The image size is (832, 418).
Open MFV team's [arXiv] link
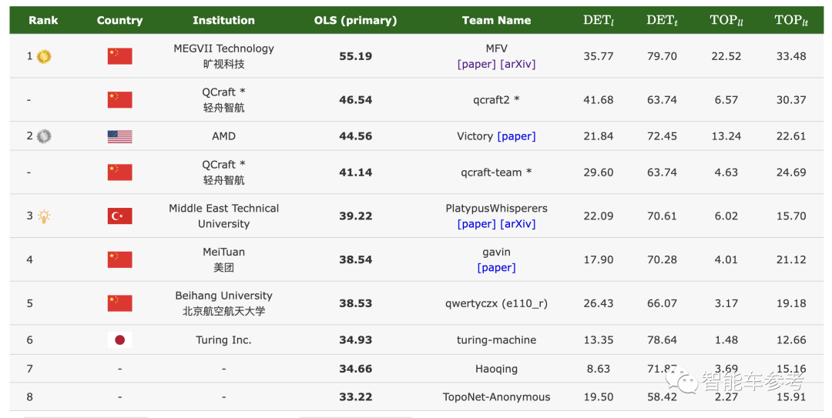[518, 64]
